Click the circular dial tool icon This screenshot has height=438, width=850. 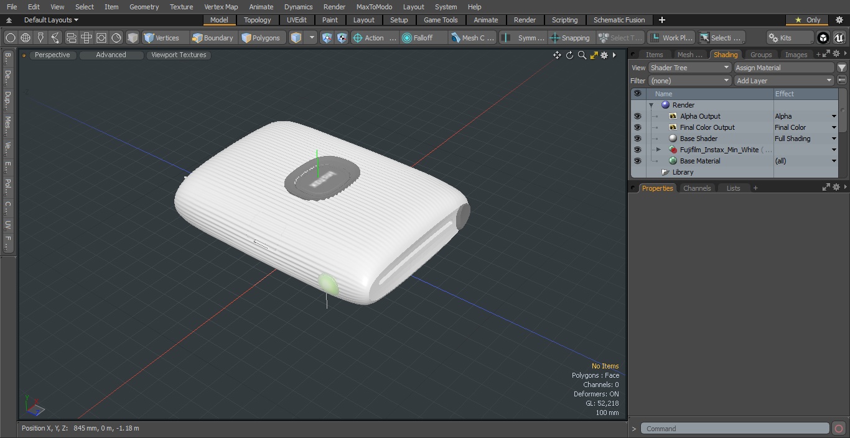click(x=116, y=38)
